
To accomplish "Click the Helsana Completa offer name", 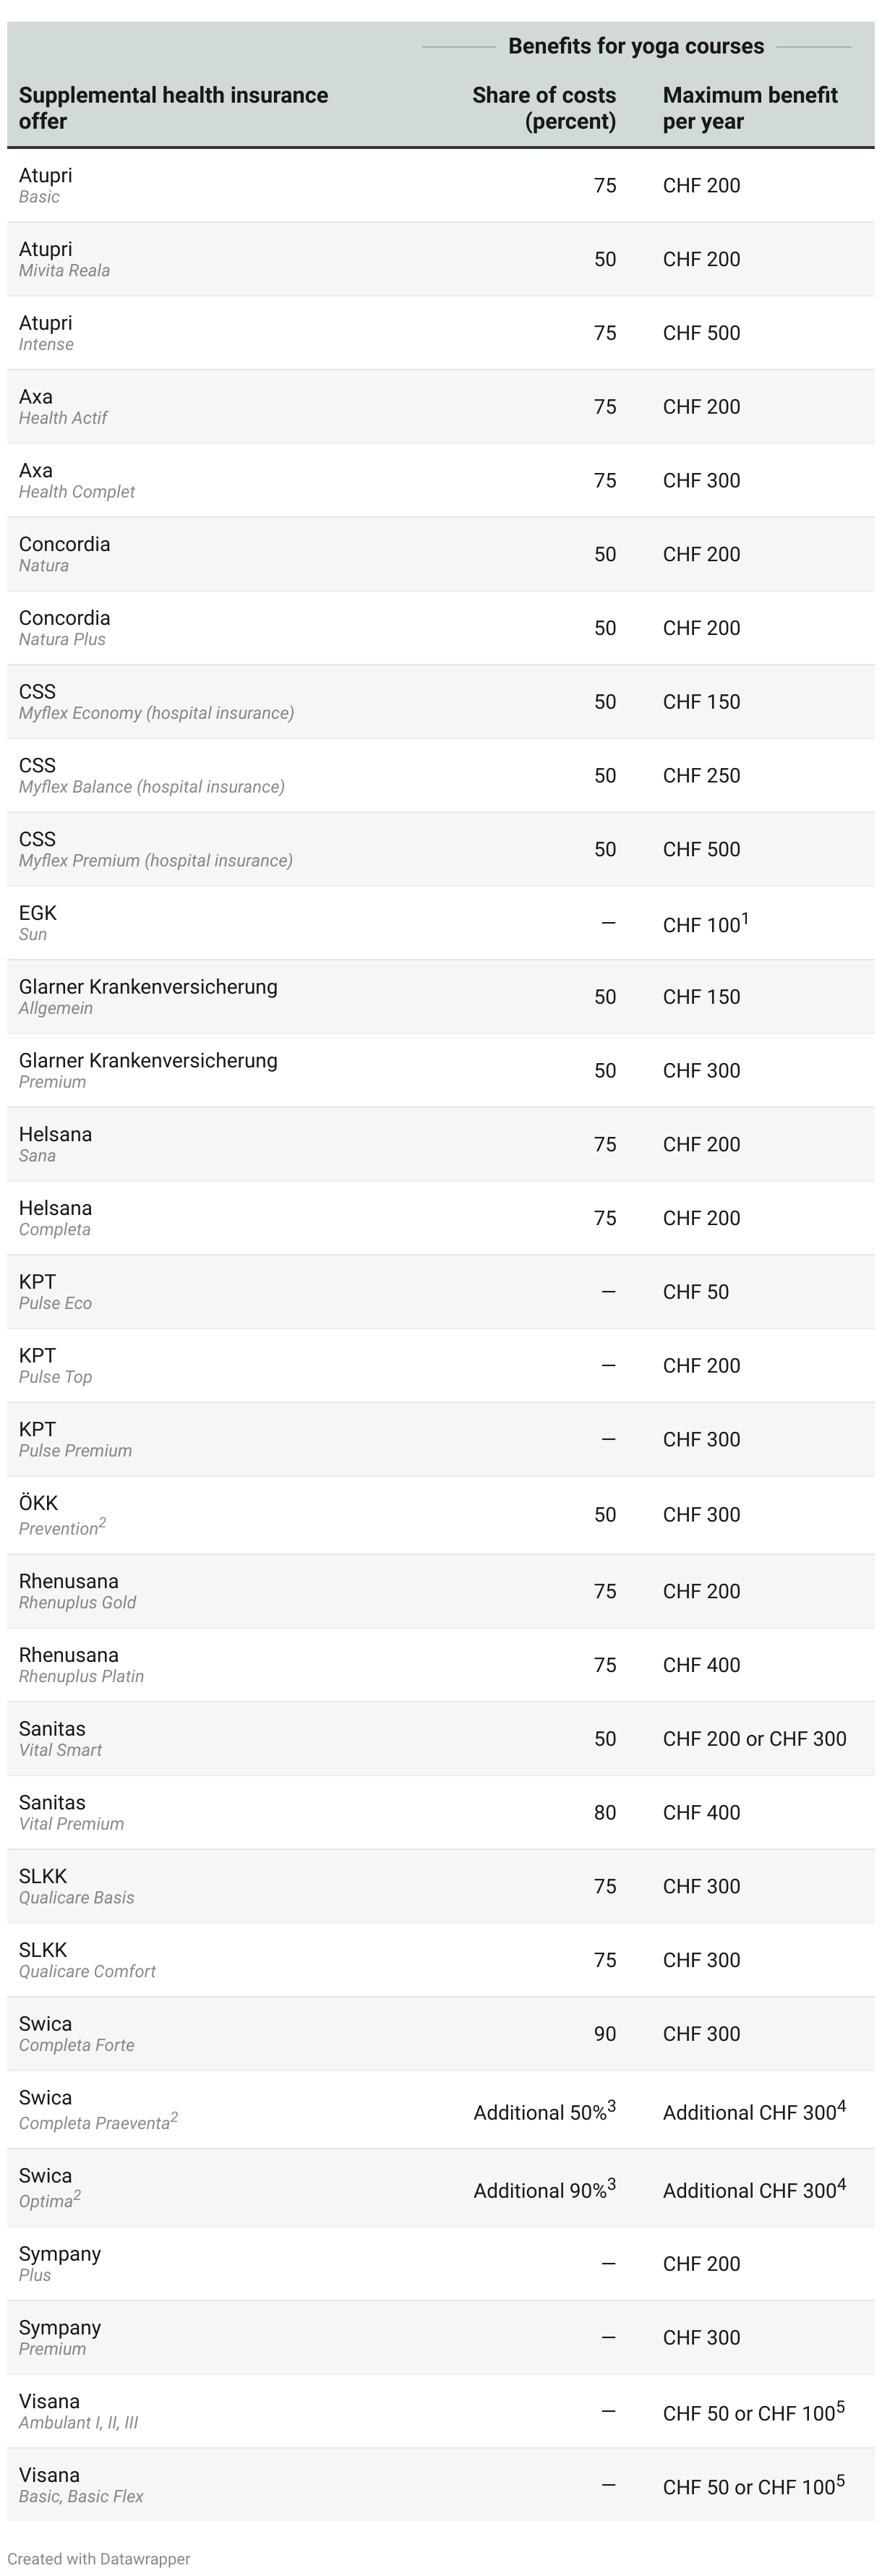I will point(55,1218).
